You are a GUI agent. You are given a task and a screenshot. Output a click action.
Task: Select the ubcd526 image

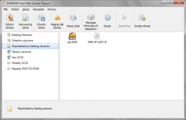click(x=72, y=38)
